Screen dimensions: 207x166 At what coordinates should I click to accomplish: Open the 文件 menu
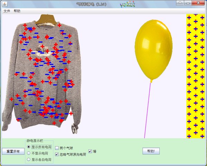point(7,11)
